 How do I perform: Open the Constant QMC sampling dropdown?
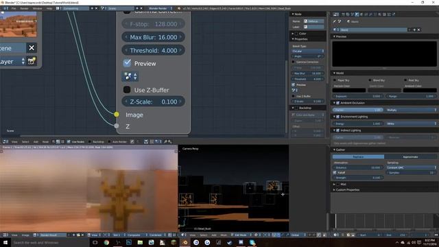click(412, 167)
